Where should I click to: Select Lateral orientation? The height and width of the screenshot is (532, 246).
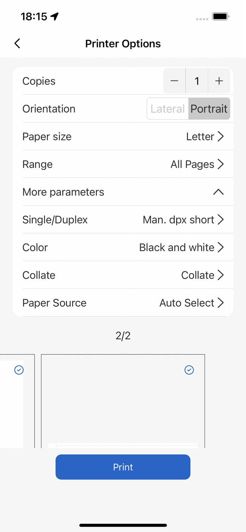tap(167, 109)
